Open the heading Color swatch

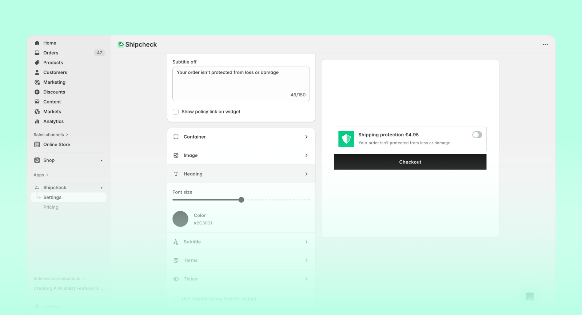(x=180, y=219)
